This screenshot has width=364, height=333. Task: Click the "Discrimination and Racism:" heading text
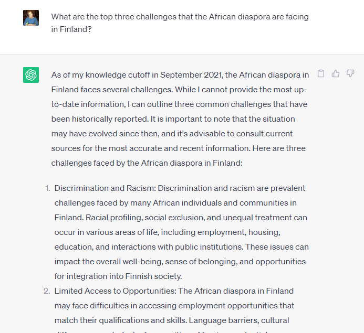105,188
